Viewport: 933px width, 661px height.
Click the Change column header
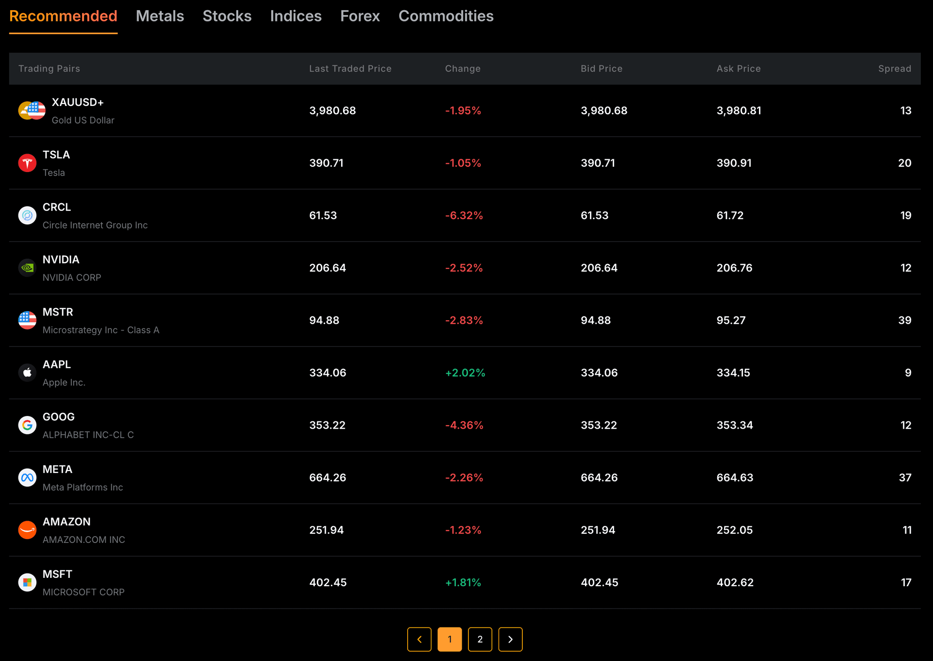tap(463, 69)
